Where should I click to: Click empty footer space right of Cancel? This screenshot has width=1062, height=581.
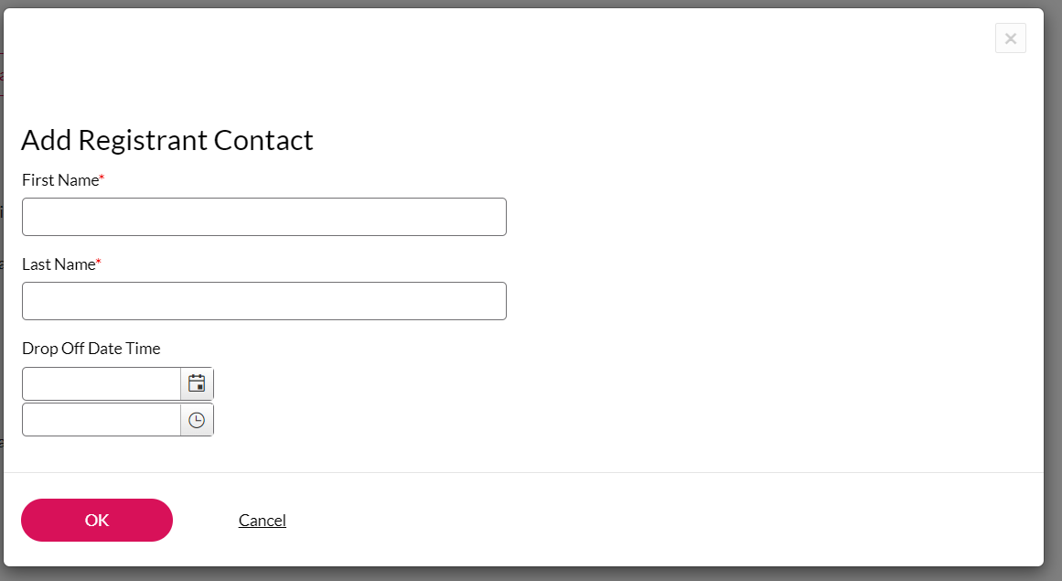click(640, 521)
